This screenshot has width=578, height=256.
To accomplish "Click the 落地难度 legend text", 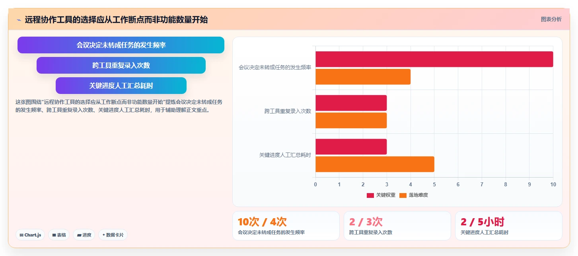I will click(x=418, y=195).
